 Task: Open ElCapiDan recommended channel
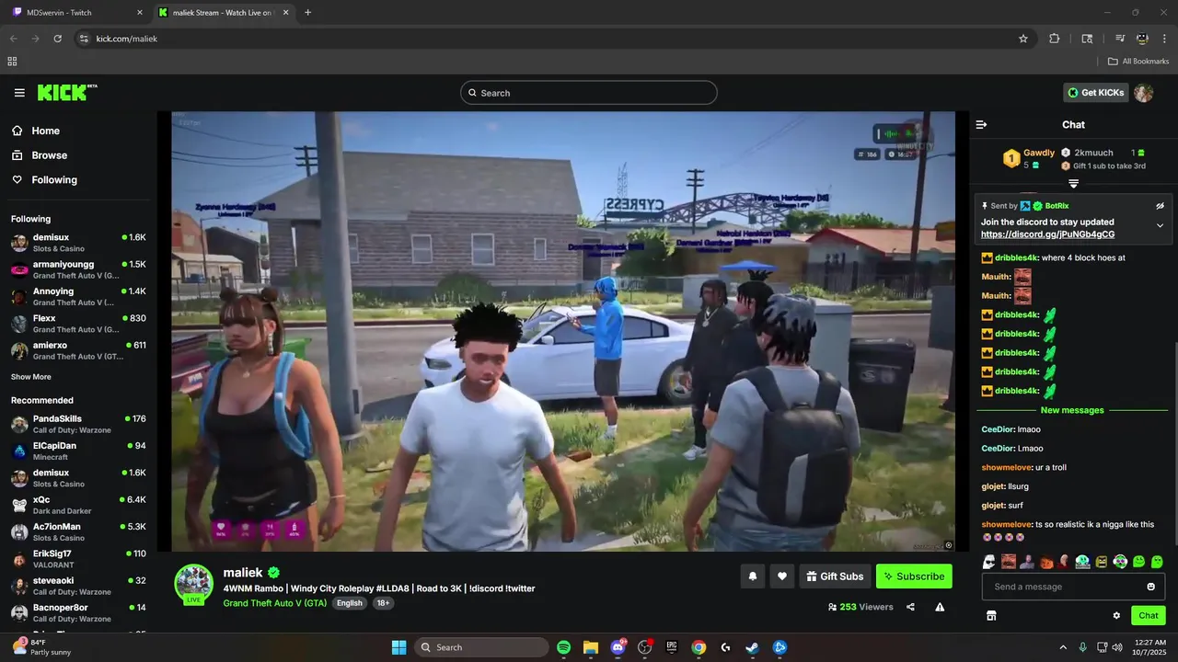(x=77, y=451)
